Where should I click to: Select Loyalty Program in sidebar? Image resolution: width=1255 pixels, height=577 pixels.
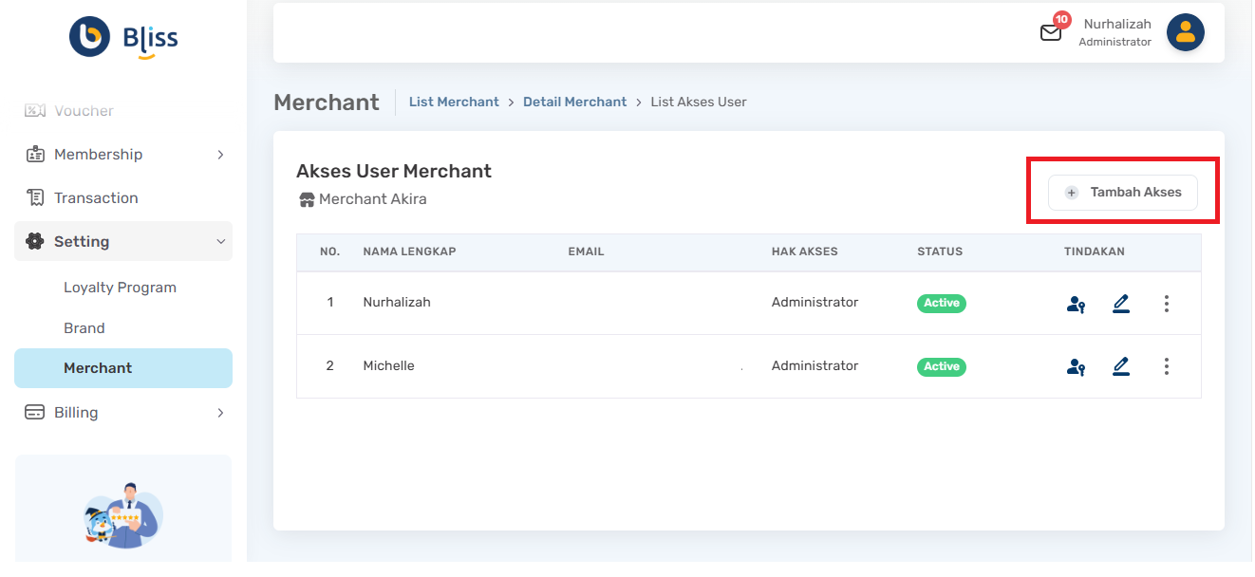point(120,288)
